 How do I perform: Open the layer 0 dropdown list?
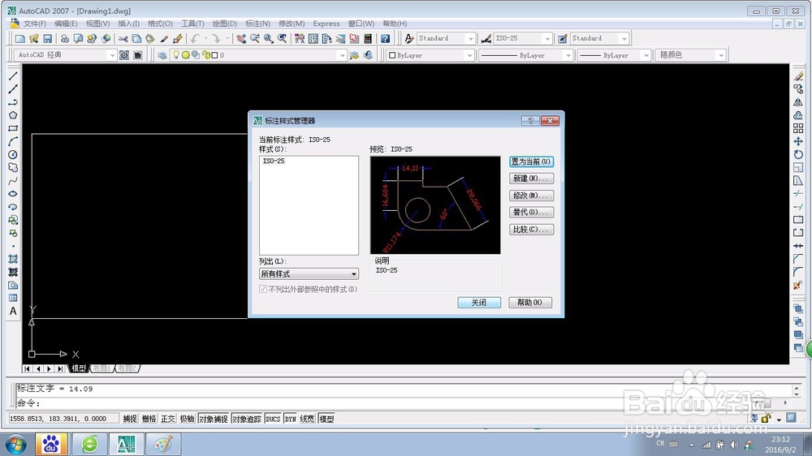pyautogui.click(x=341, y=55)
